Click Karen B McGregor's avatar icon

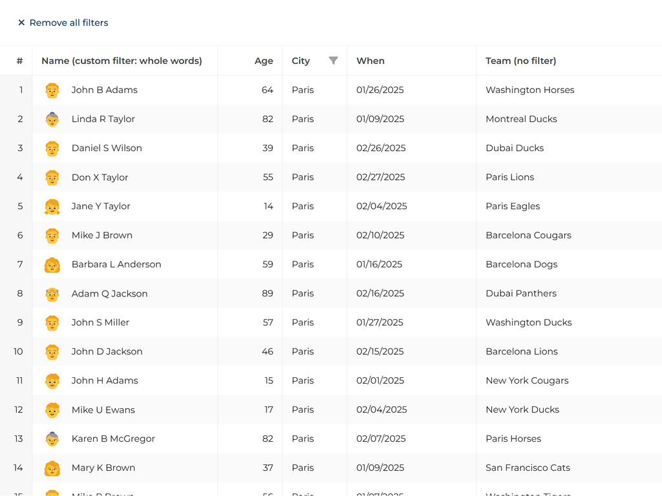pyautogui.click(x=52, y=439)
